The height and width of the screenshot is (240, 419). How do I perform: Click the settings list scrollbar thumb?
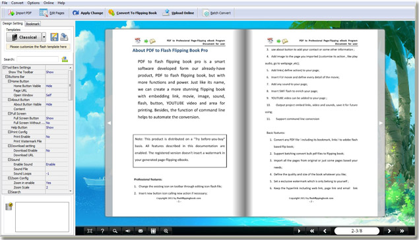click(x=71, y=85)
